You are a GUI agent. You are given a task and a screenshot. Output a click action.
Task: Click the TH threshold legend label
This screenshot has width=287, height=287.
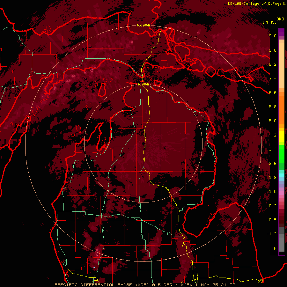click(x=274, y=248)
